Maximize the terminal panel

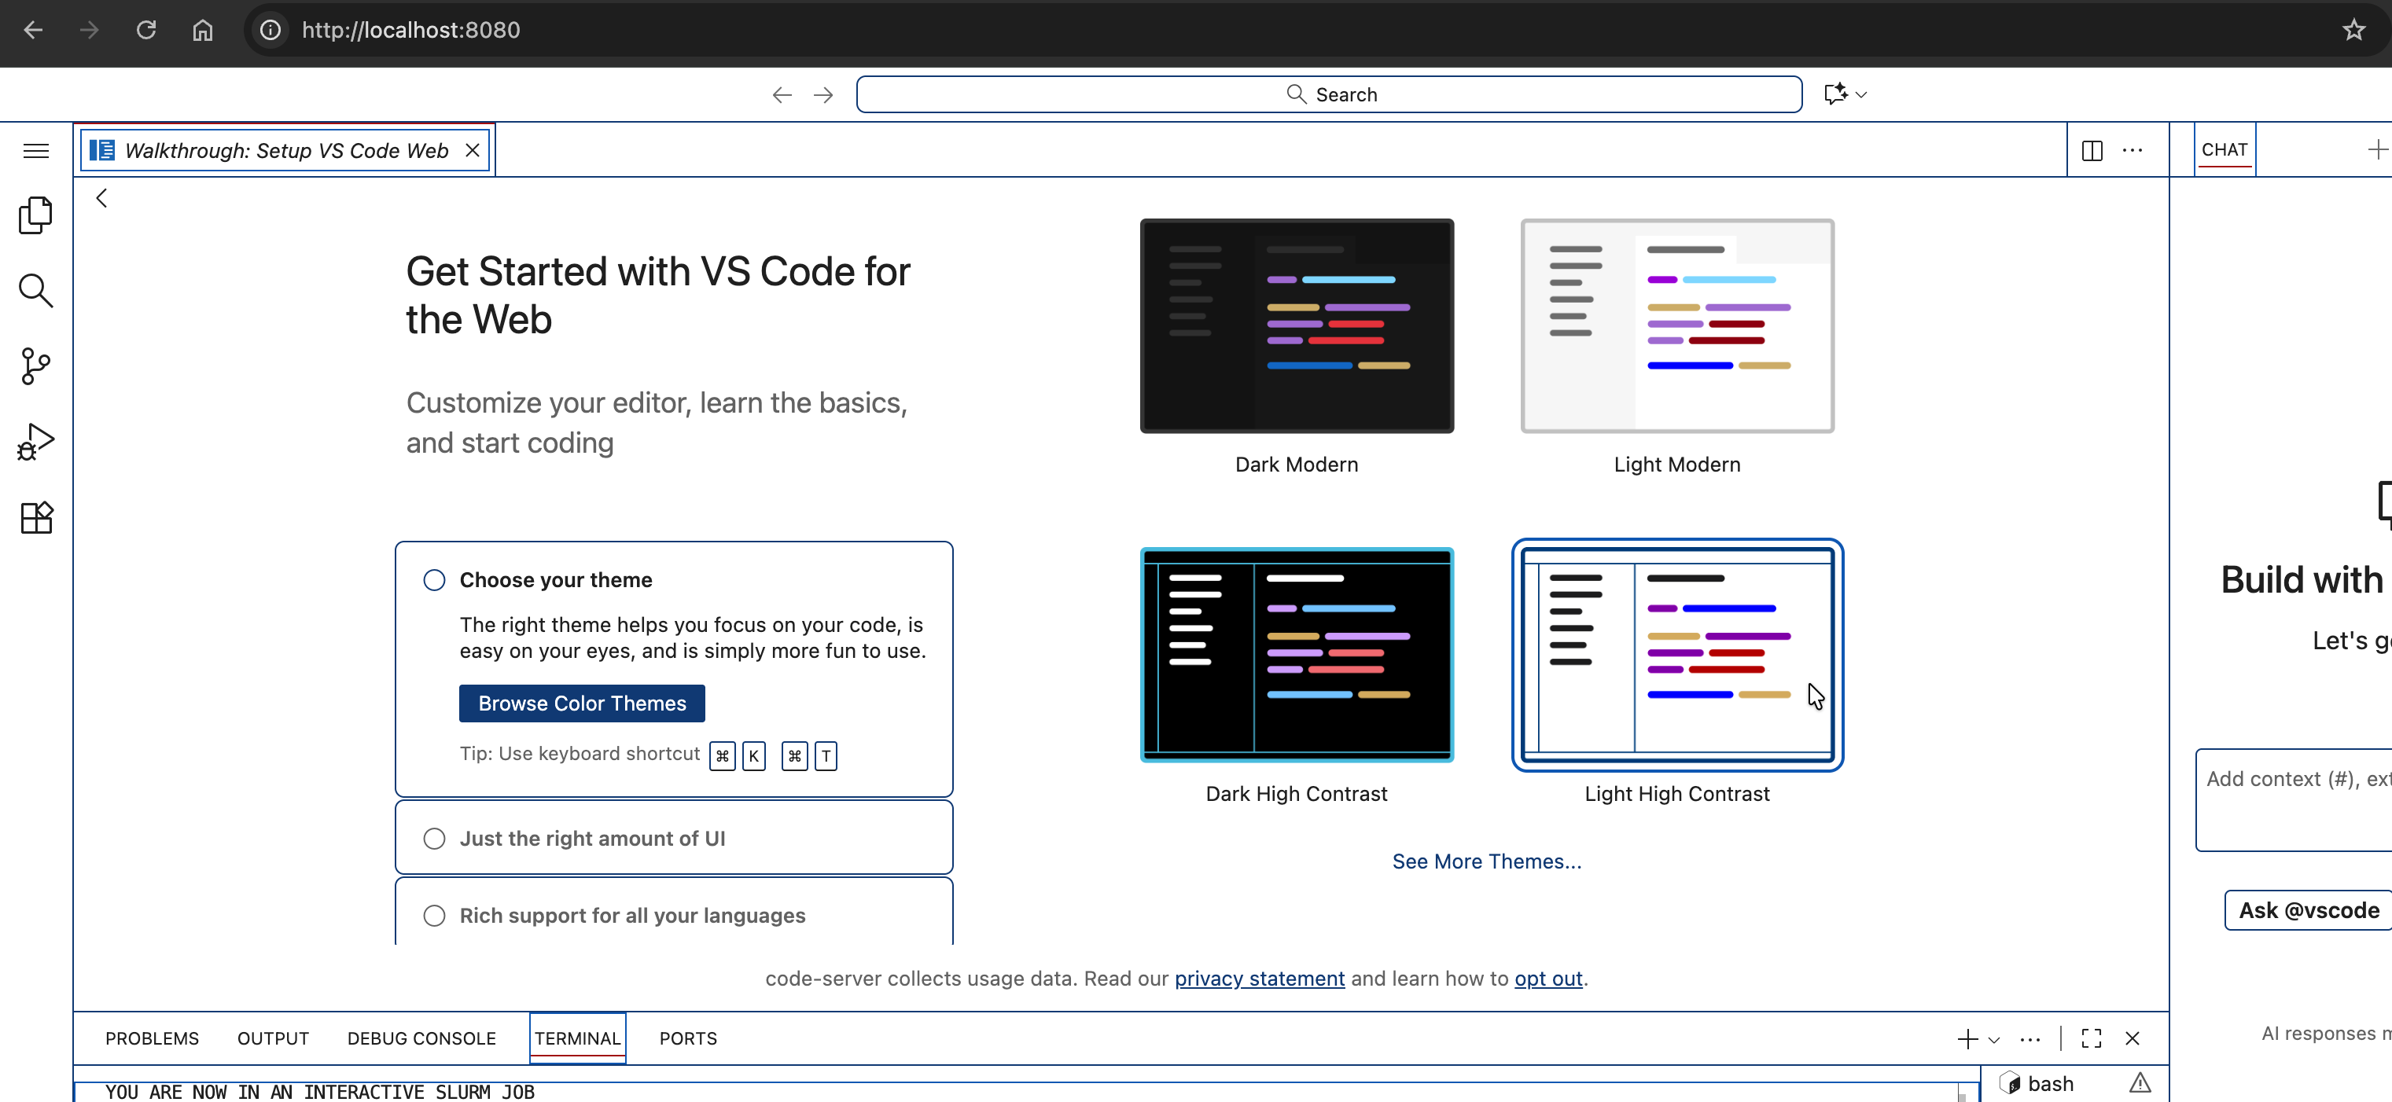click(2089, 1038)
